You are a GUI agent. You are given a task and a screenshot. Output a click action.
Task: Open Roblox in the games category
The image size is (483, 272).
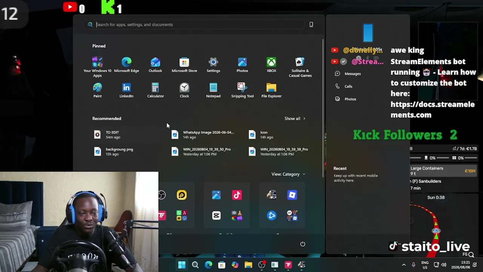(x=292, y=195)
